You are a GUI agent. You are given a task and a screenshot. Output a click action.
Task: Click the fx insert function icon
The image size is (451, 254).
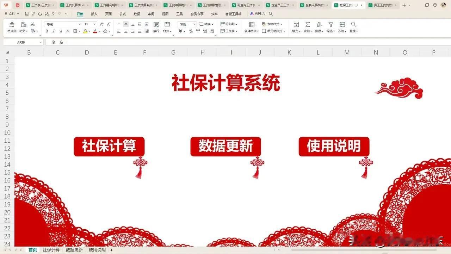(61, 42)
